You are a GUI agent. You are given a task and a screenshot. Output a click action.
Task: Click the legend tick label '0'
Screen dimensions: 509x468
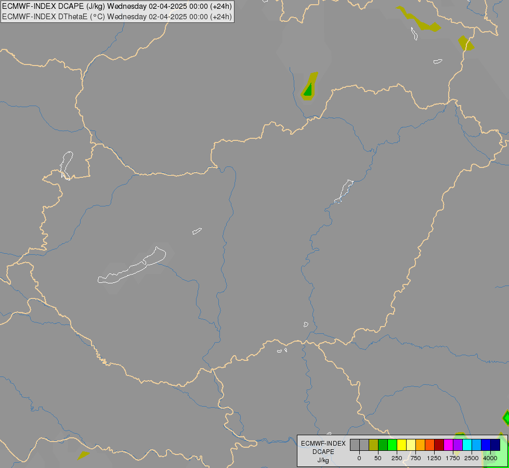click(x=359, y=458)
